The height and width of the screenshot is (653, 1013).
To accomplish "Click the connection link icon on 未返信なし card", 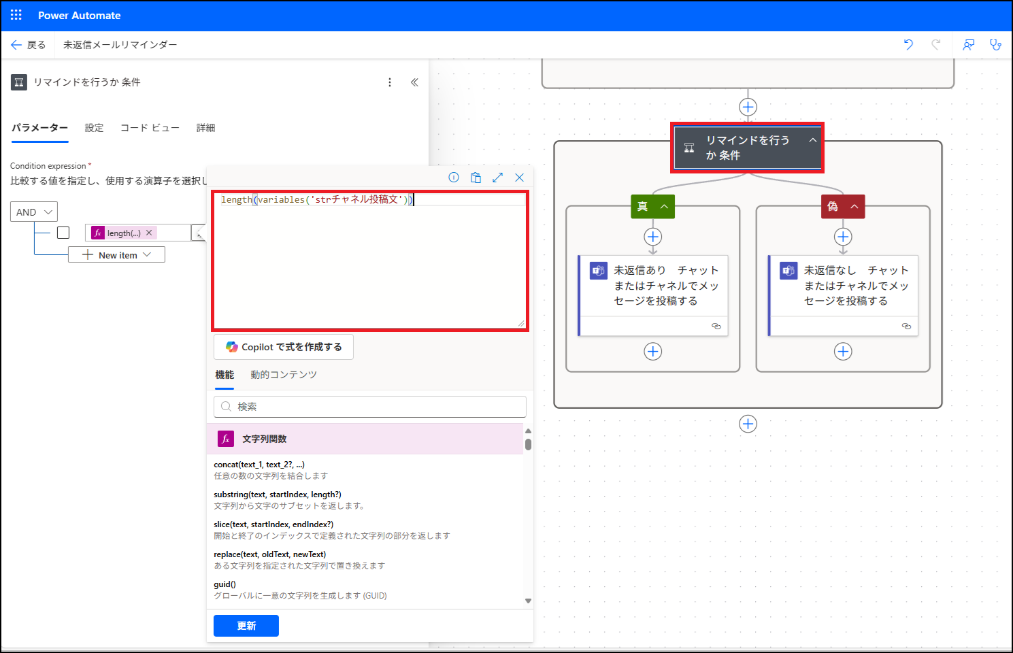I will [906, 326].
